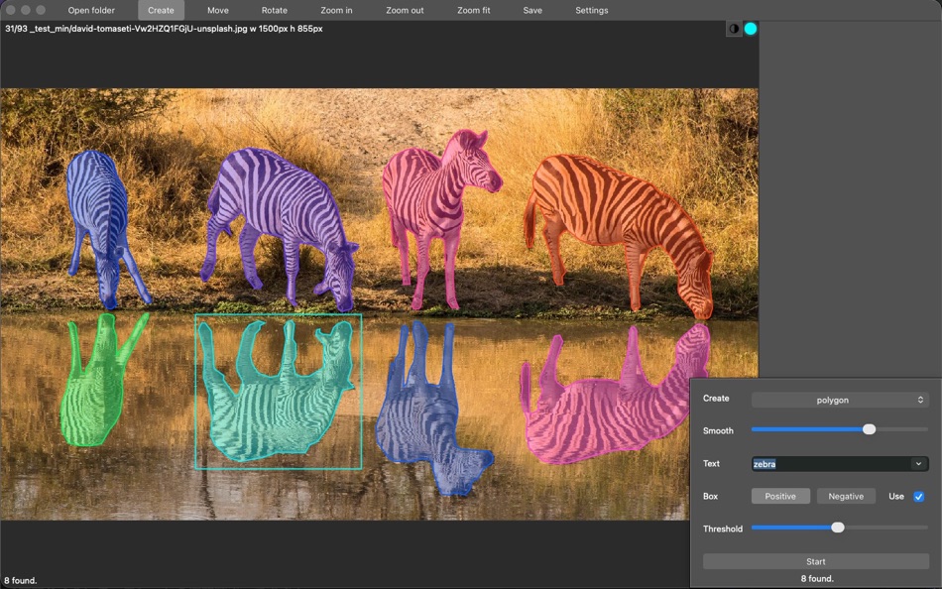Open the Create polygon type dropdown
The image size is (942, 589).
click(839, 400)
